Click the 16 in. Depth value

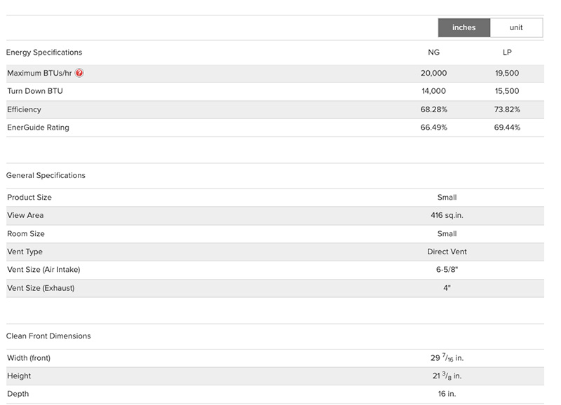pos(447,394)
